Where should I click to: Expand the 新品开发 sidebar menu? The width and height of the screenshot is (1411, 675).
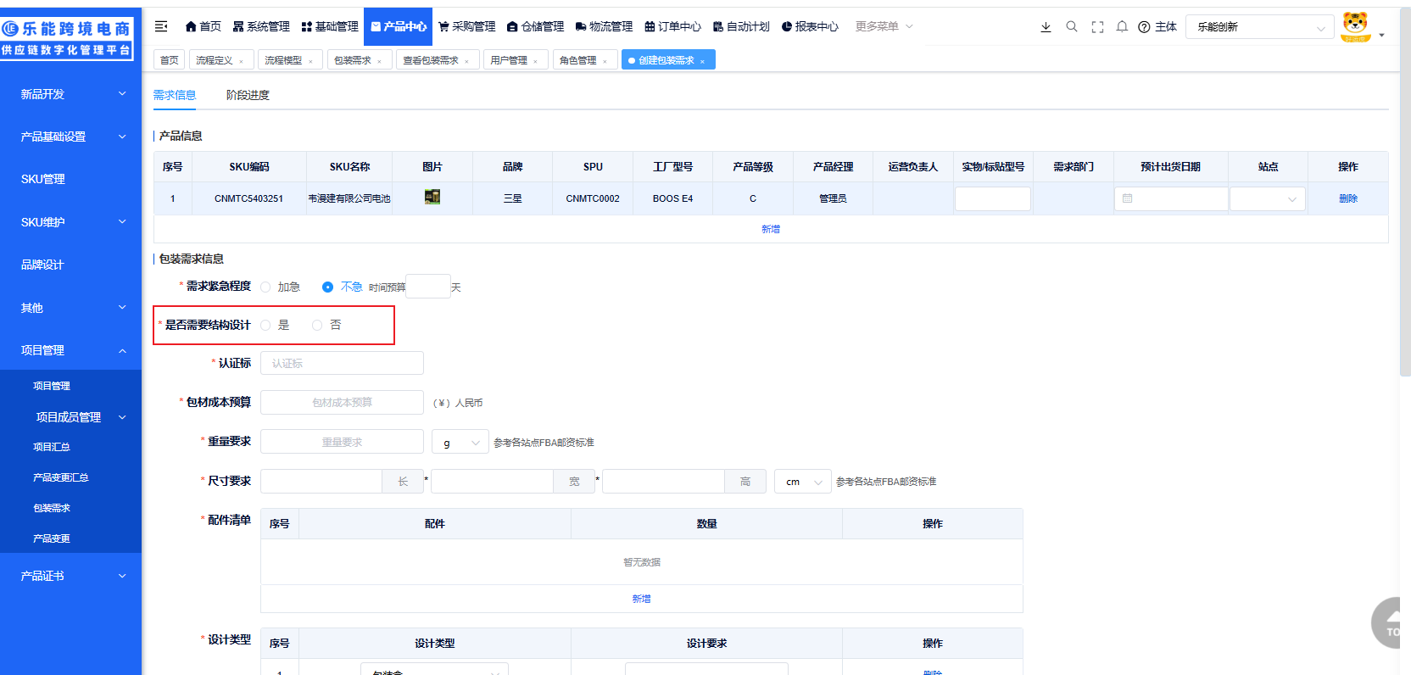[x=70, y=94]
